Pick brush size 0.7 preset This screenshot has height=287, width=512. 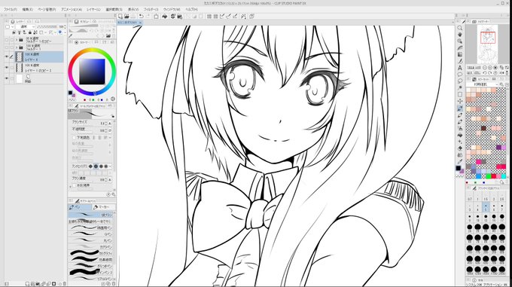click(470, 197)
